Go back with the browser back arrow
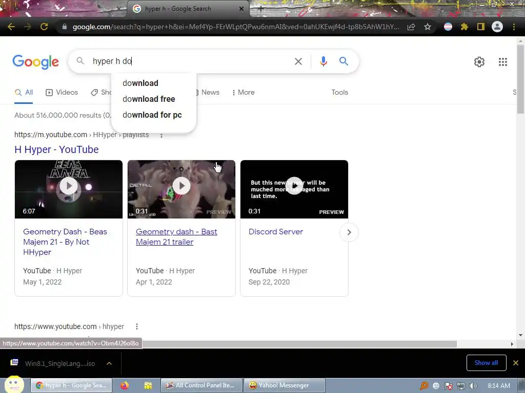This screenshot has width=525, height=393. (11, 27)
